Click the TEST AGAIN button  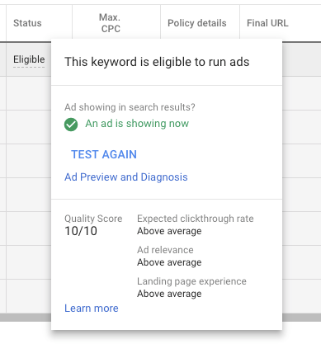click(104, 154)
